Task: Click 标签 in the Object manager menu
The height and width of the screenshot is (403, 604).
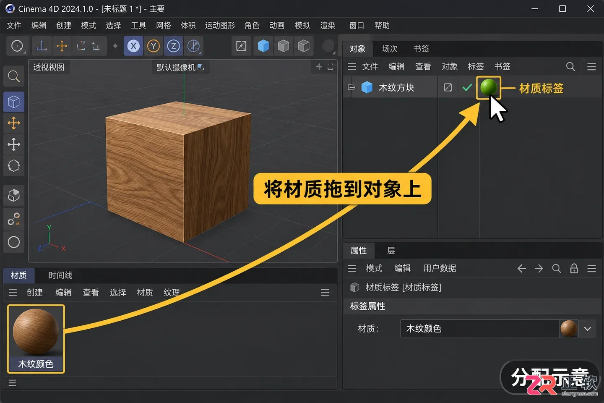Action: tap(476, 66)
